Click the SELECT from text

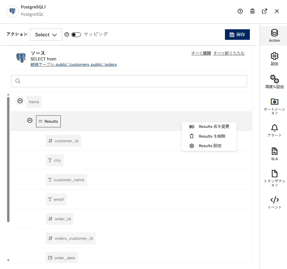tap(43, 59)
